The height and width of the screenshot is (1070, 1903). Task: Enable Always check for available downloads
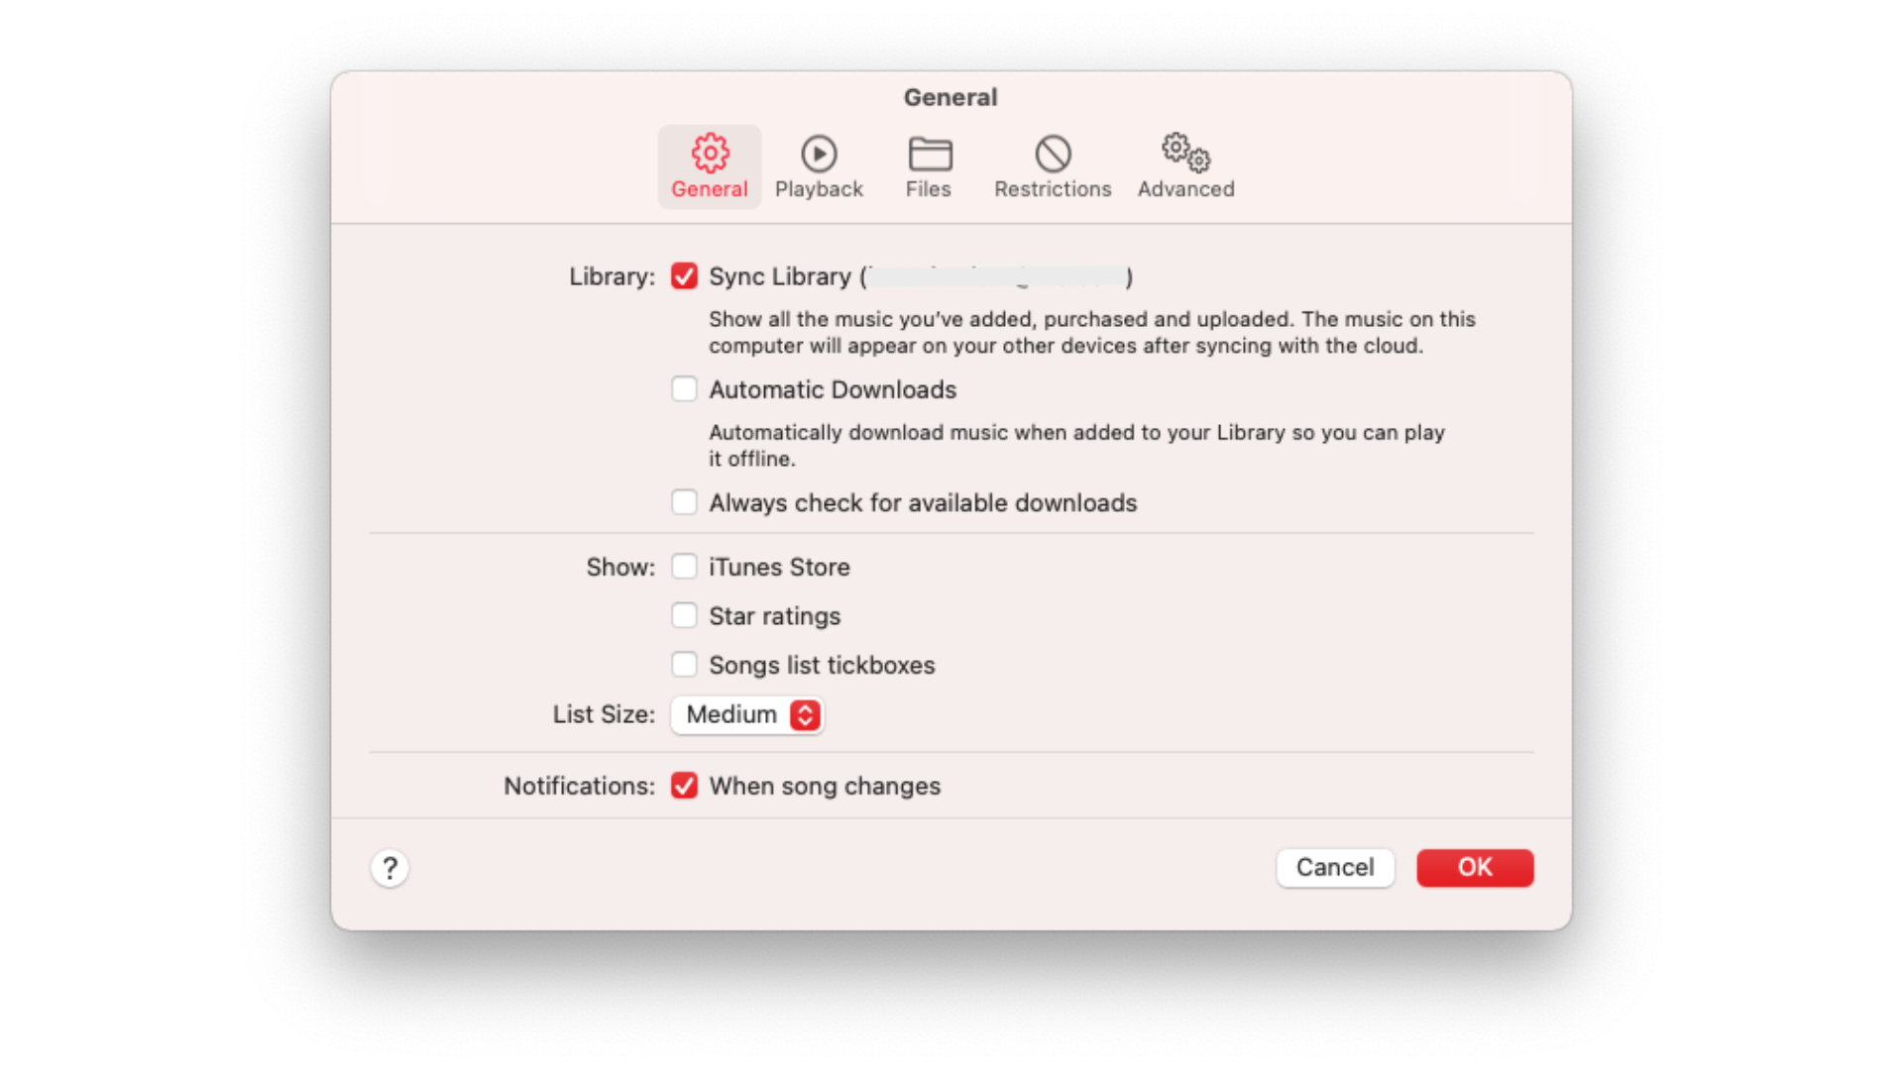684,502
